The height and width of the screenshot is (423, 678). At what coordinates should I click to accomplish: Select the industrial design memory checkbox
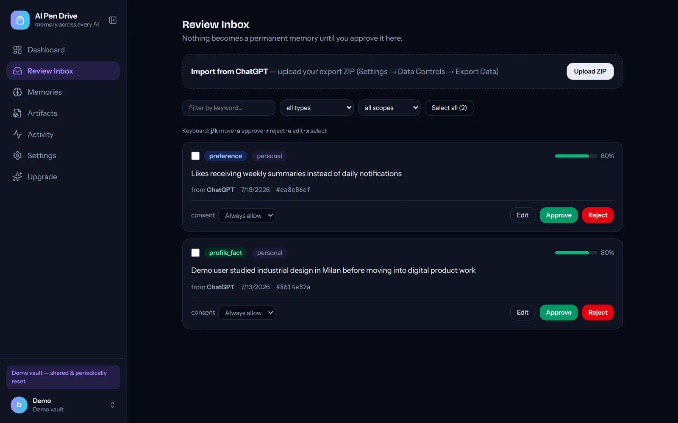(195, 253)
